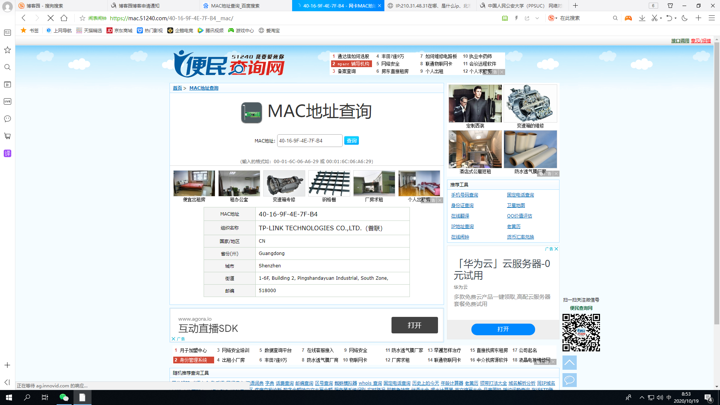720x405 pixels.
Task: Open reading mode book icon
Action: point(505,18)
